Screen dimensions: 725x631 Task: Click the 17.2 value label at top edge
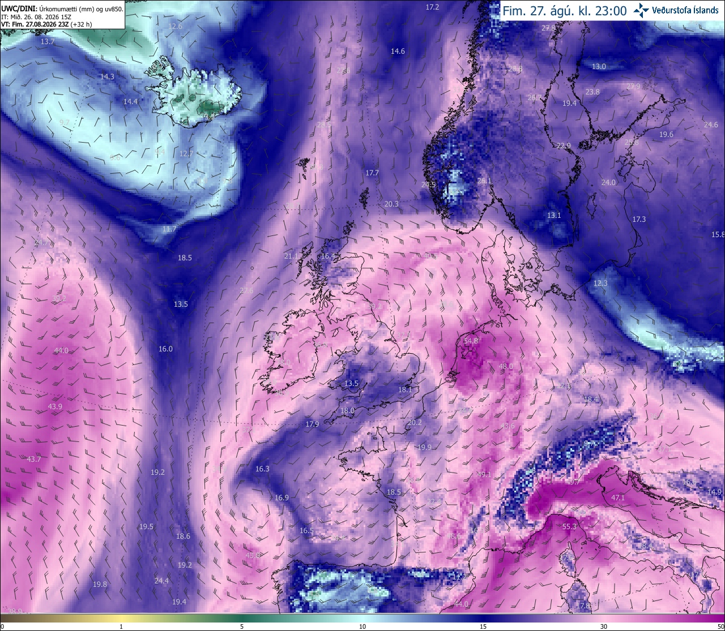[432, 7]
